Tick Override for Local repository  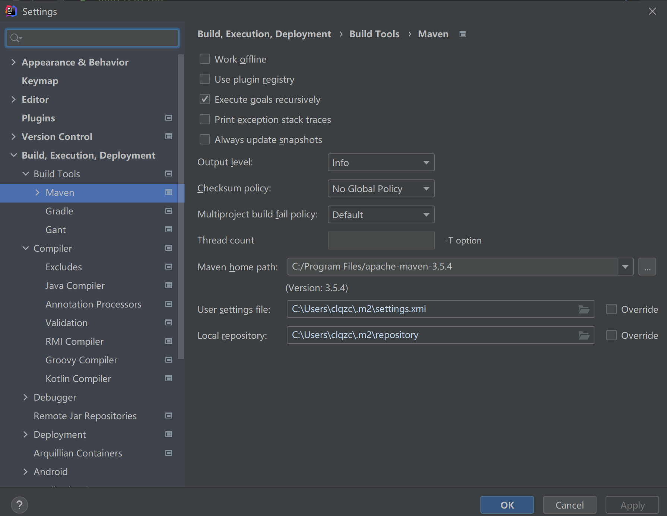point(611,335)
